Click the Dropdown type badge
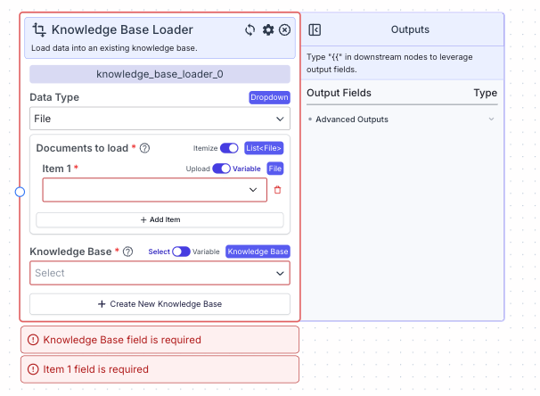 [269, 97]
